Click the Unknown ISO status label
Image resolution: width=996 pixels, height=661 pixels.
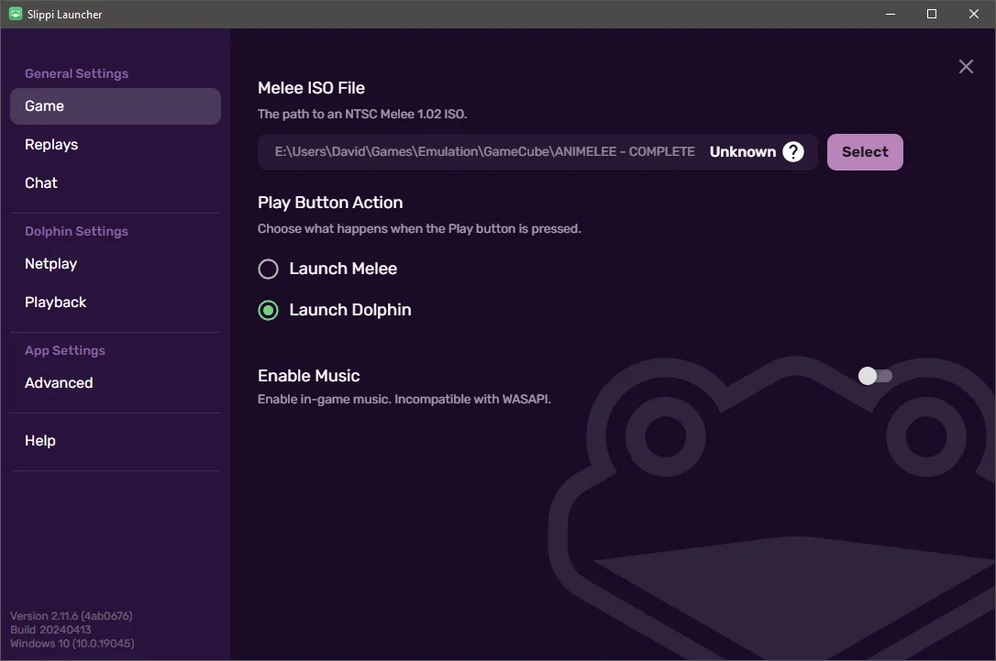(x=744, y=151)
